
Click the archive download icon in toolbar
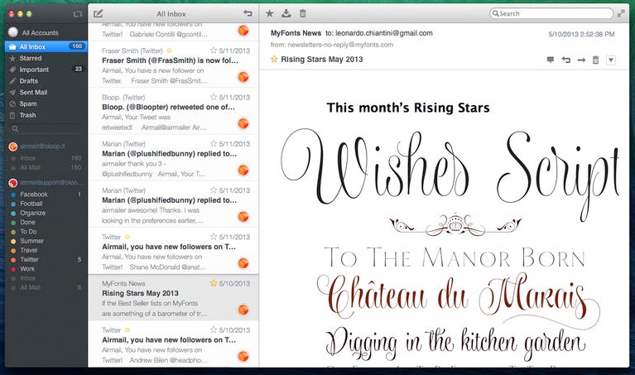(x=286, y=13)
